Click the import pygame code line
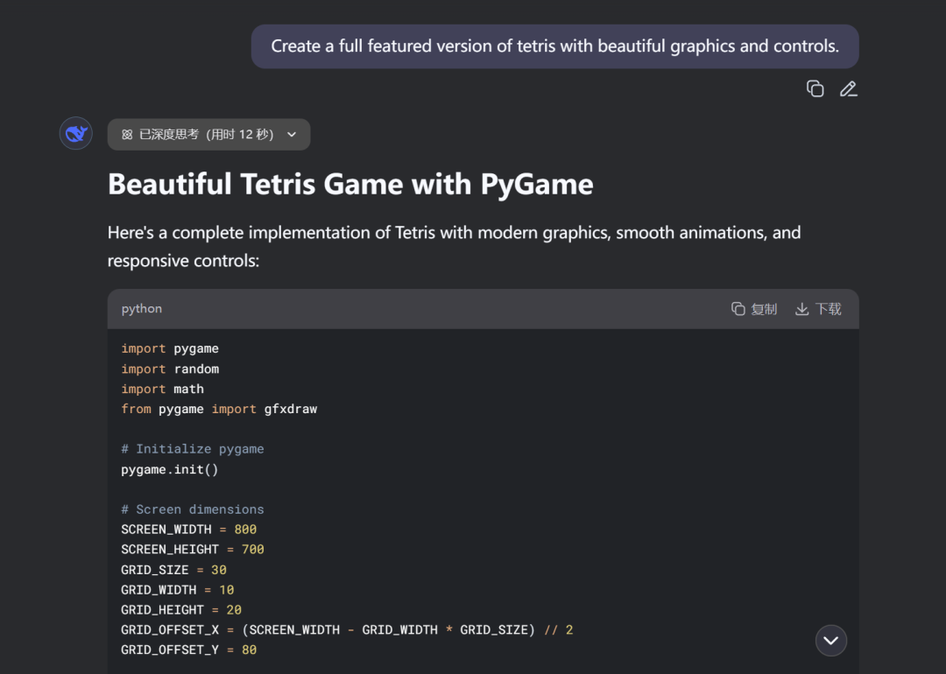Screen dimensions: 946x674 pyautogui.click(x=170, y=348)
